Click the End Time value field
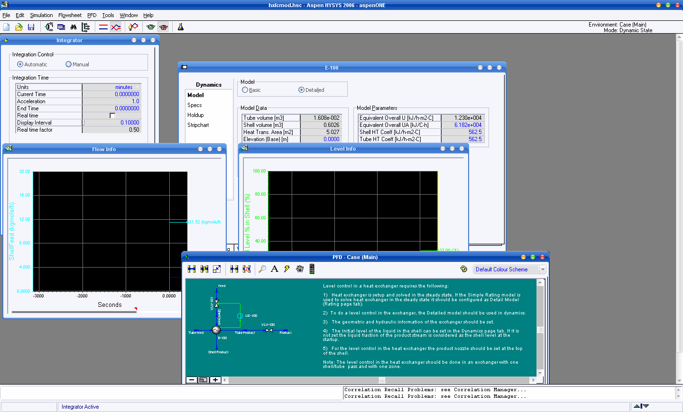 click(x=111, y=108)
